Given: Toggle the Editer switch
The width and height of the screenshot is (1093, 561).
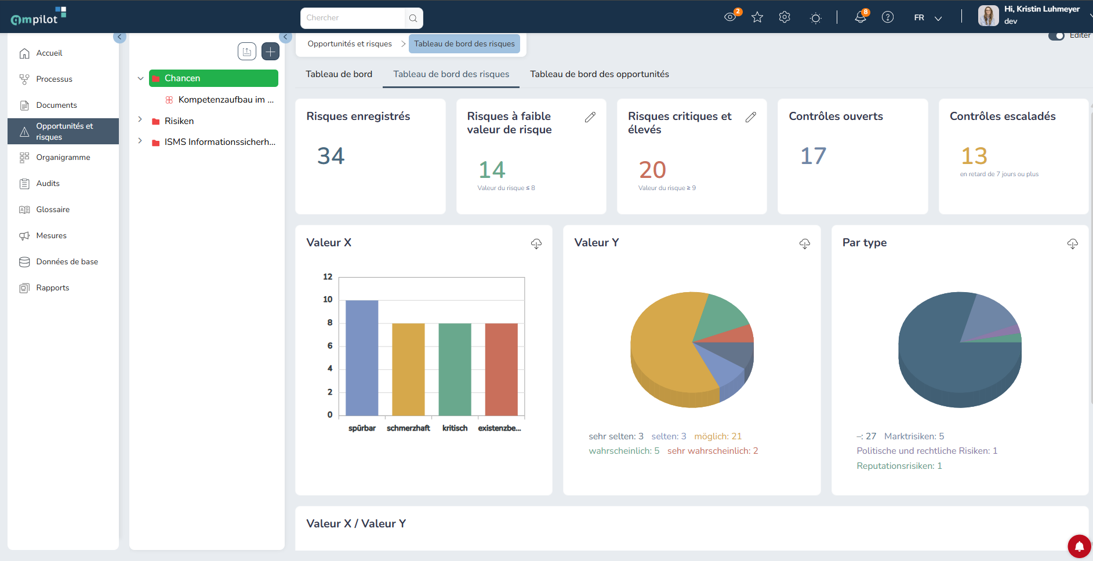Looking at the screenshot, I should click(1056, 36).
